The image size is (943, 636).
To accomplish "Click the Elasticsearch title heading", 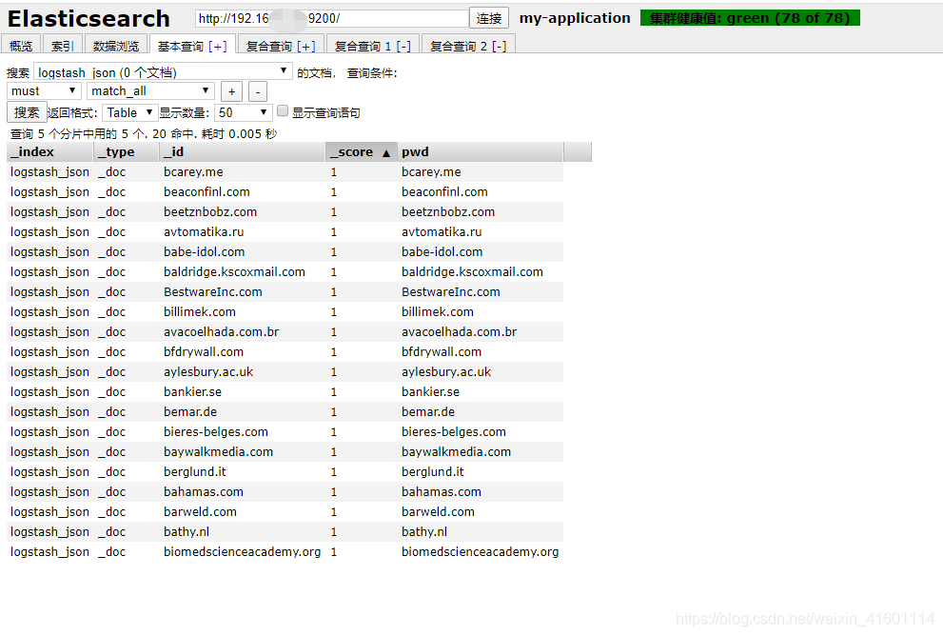I will tap(88, 19).
